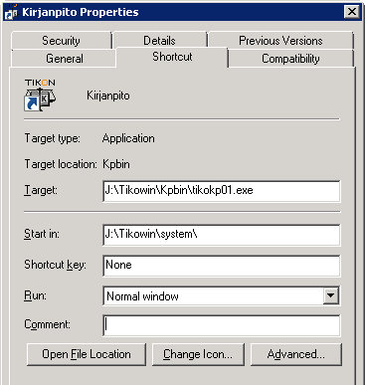Image resolution: width=365 pixels, height=385 pixels.
Task: Open the Compatibility tab
Action: point(290,59)
